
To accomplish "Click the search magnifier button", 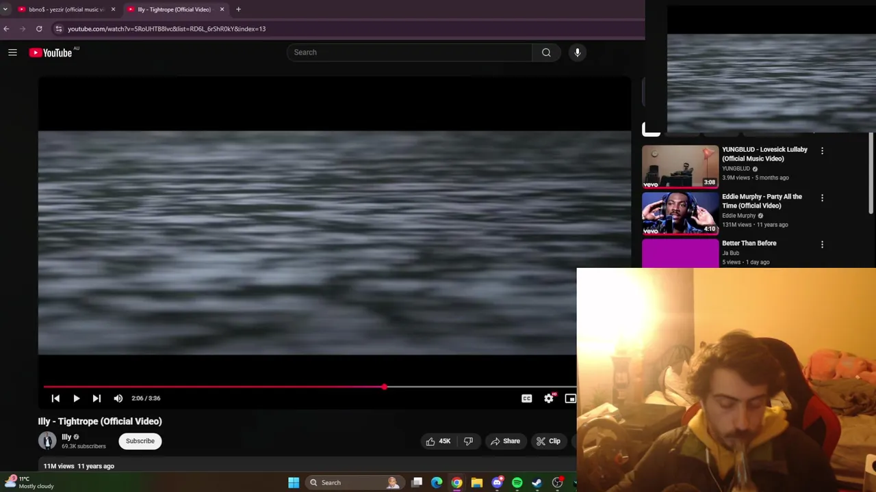I will (x=546, y=52).
